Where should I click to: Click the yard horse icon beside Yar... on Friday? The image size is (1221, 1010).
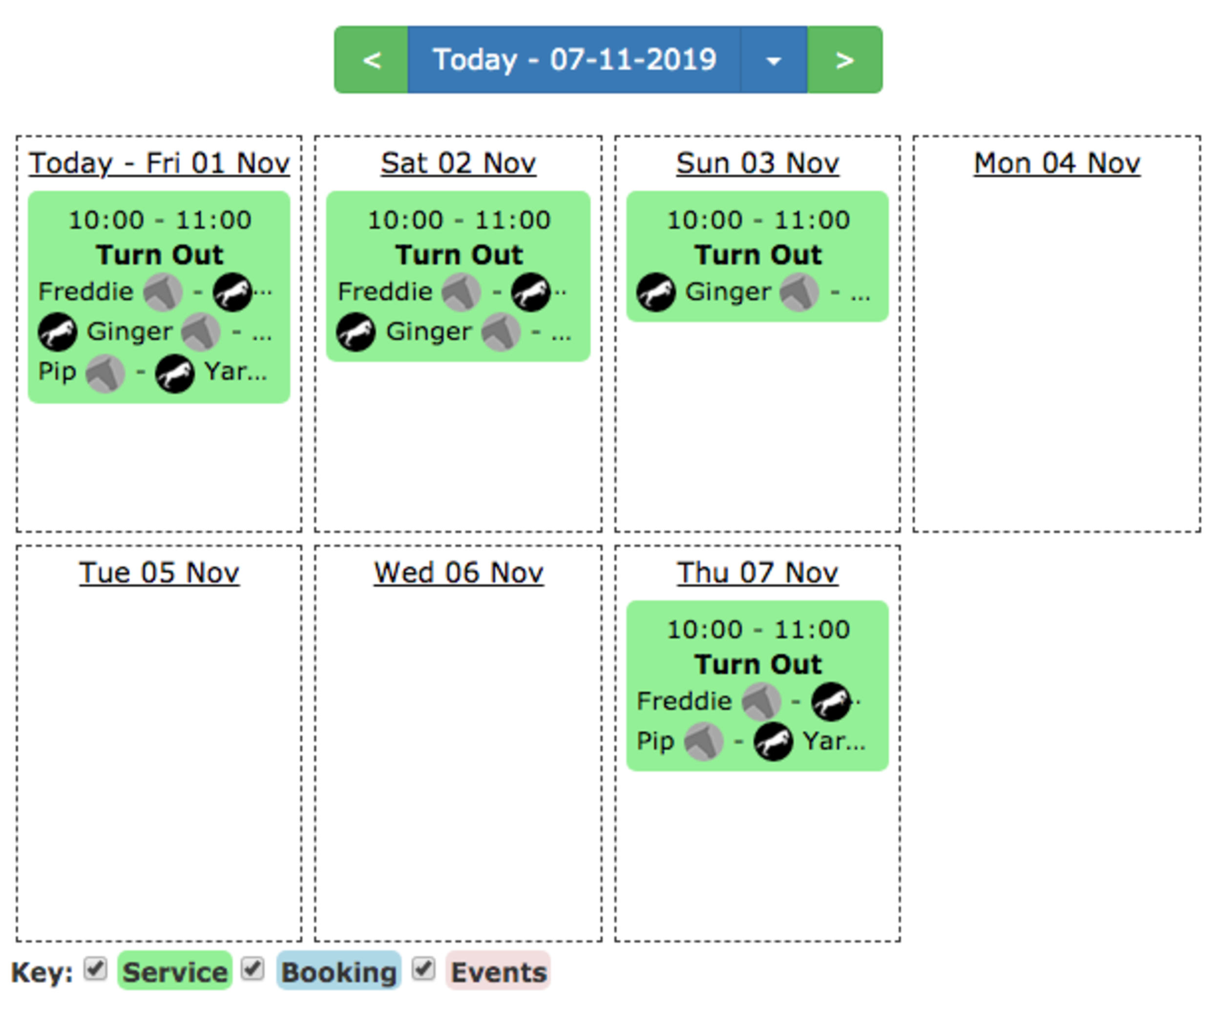(x=174, y=373)
